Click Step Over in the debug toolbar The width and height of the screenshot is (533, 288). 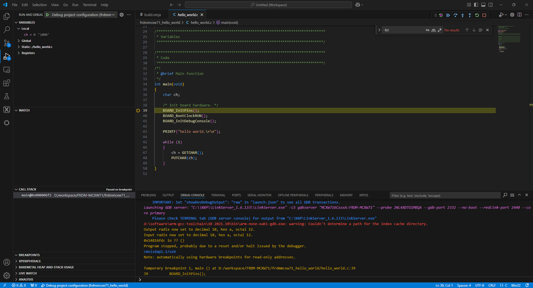point(455,15)
